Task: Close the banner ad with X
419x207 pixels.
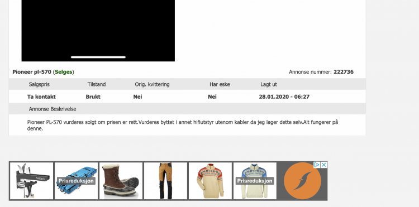Action: pyautogui.click(x=323, y=165)
